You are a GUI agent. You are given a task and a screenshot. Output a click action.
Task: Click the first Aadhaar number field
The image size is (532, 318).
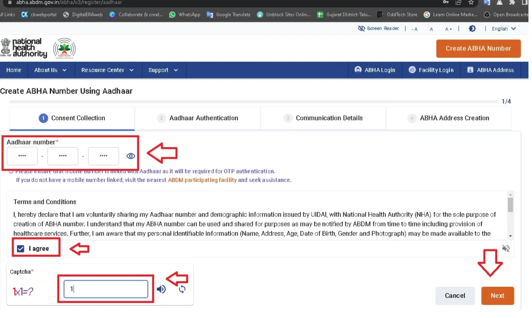[x=22, y=156]
